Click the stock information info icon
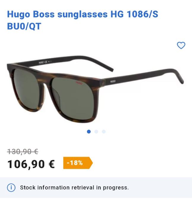The width and height of the screenshot is (192, 205). pyautogui.click(x=11, y=187)
